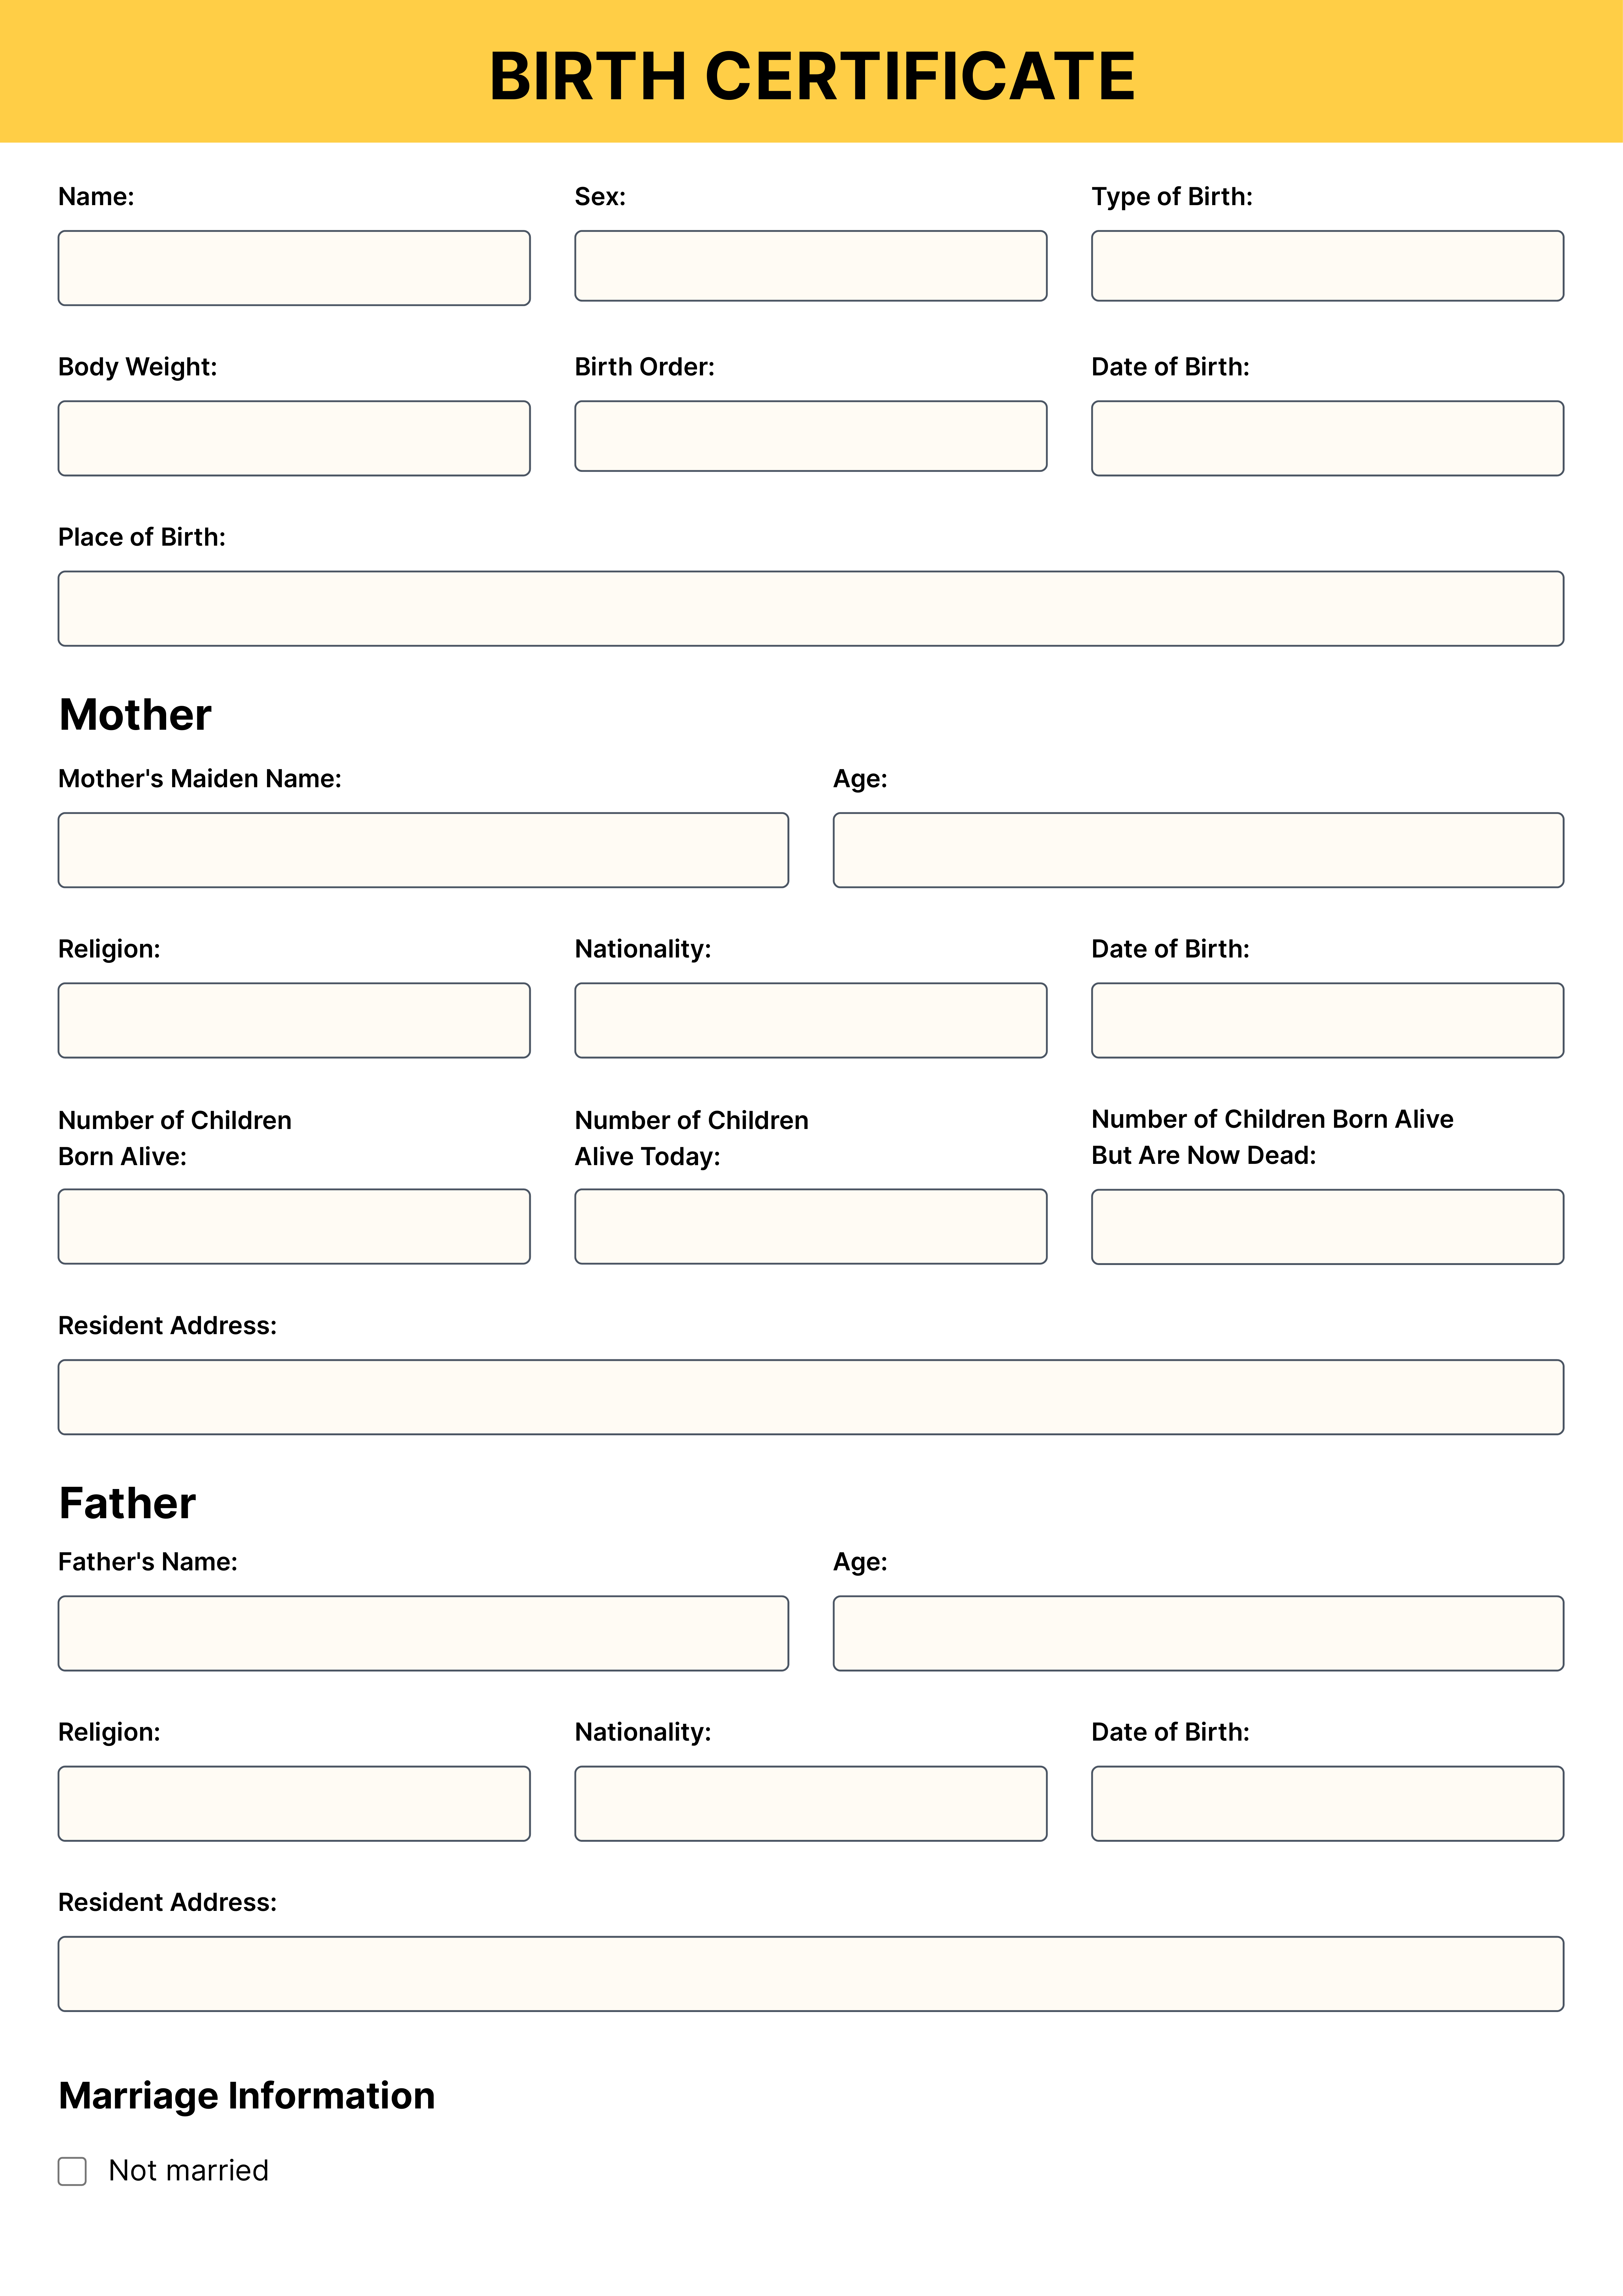Click the Body Weight input box
The image size is (1623, 2296).
[x=294, y=438]
